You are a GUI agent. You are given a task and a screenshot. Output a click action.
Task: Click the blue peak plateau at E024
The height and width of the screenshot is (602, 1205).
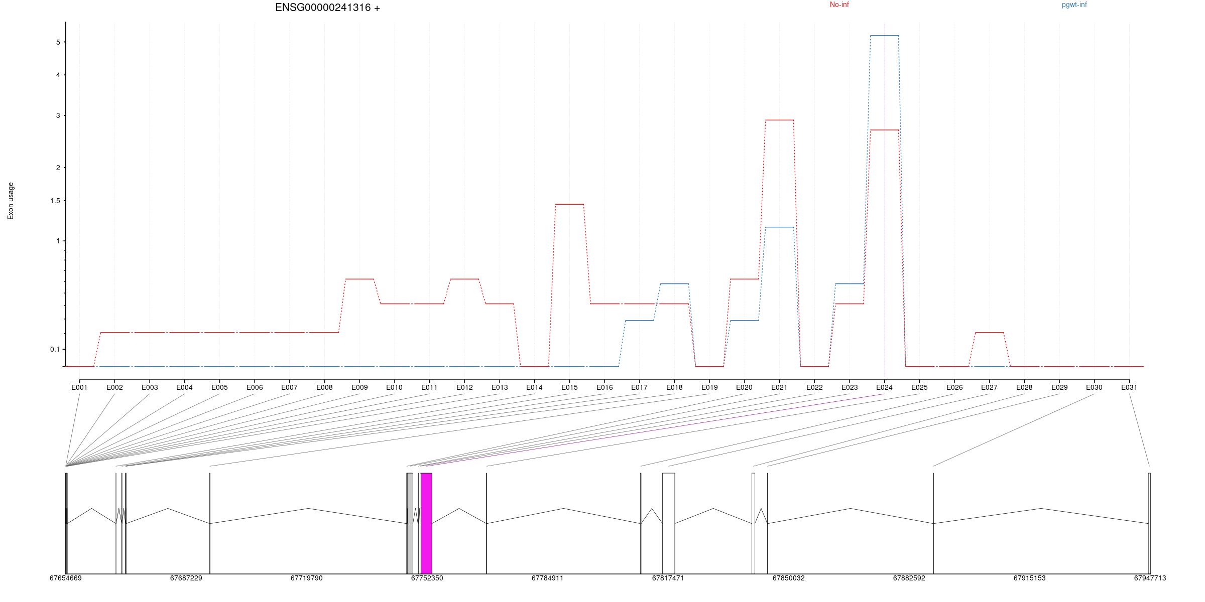[x=884, y=36]
